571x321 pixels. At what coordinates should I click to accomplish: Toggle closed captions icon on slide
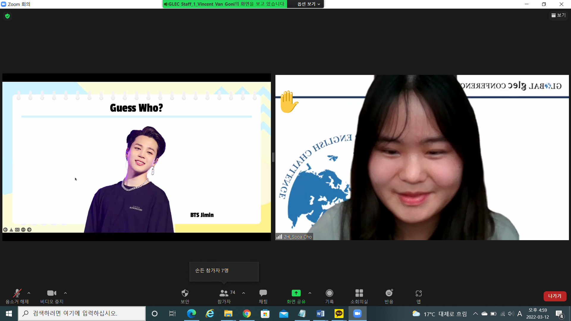coord(17,230)
